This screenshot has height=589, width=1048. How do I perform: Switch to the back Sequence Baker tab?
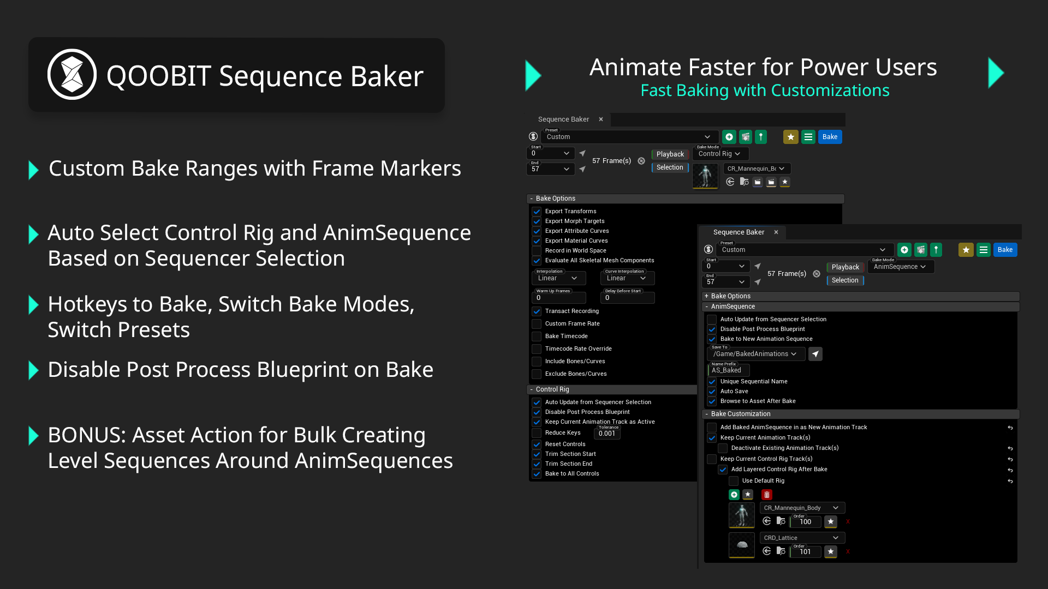click(569, 119)
